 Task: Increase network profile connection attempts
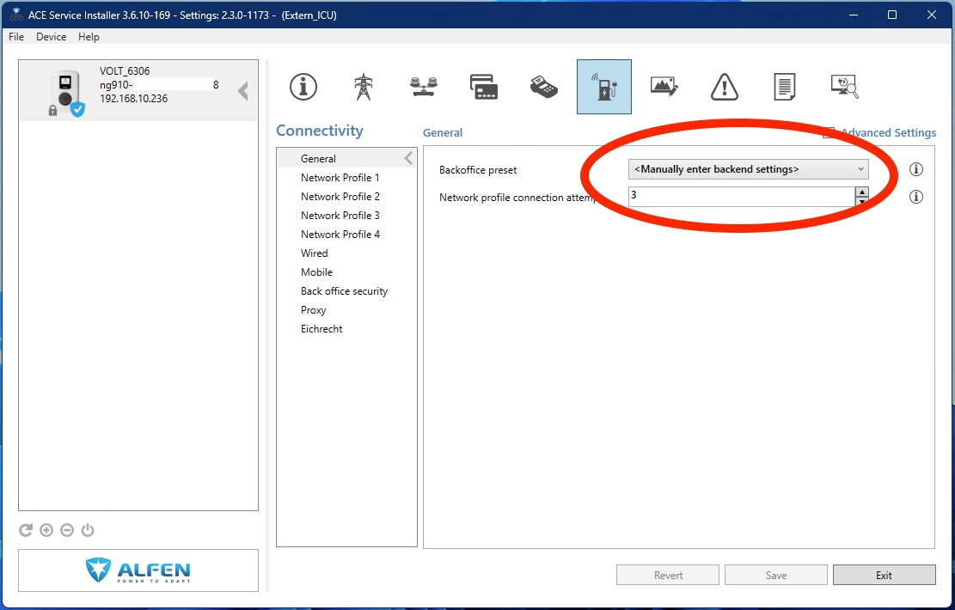click(x=861, y=192)
